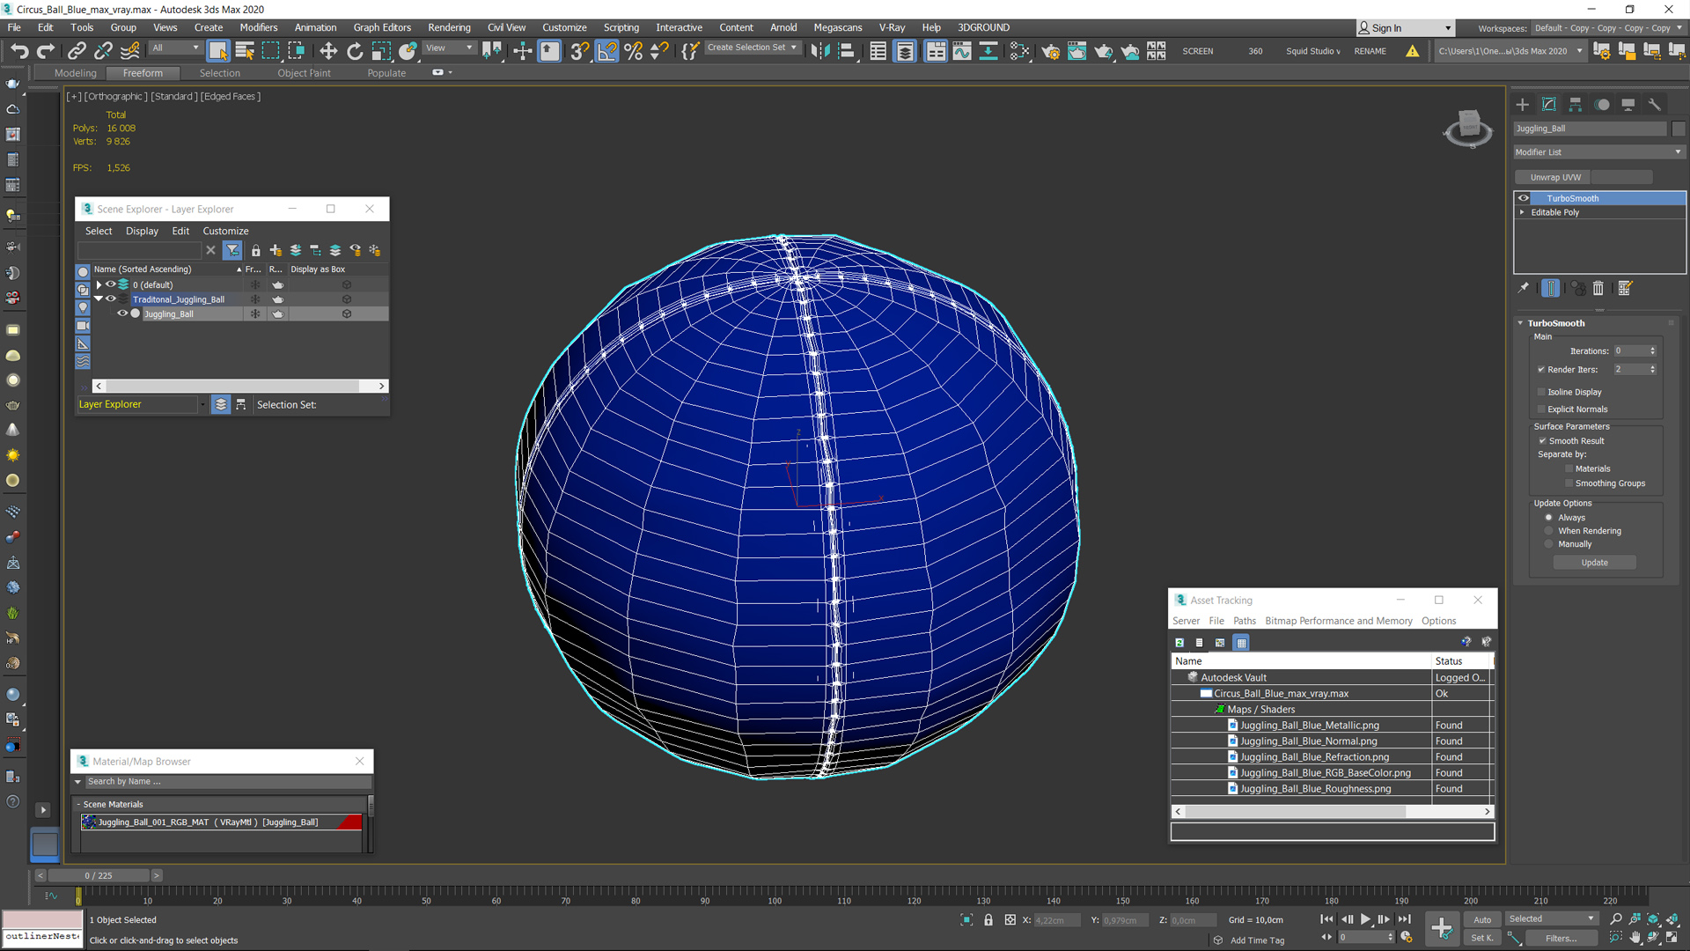Click Remove modifier trash icon
Viewport: 1690px width, 951px height.
[1598, 289]
